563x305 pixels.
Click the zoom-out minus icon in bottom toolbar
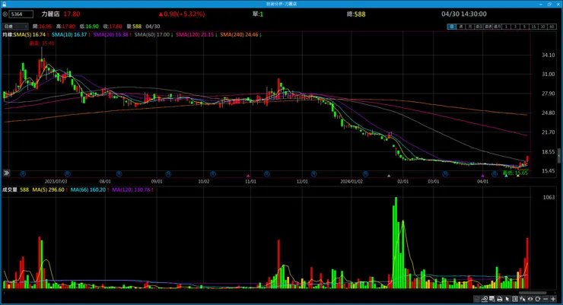click(x=546, y=299)
